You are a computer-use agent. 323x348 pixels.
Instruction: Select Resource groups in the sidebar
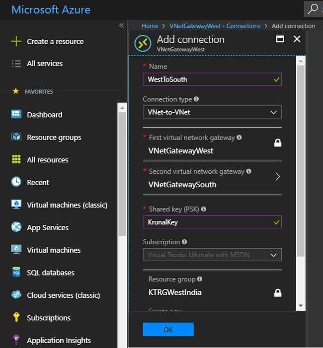click(x=54, y=138)
